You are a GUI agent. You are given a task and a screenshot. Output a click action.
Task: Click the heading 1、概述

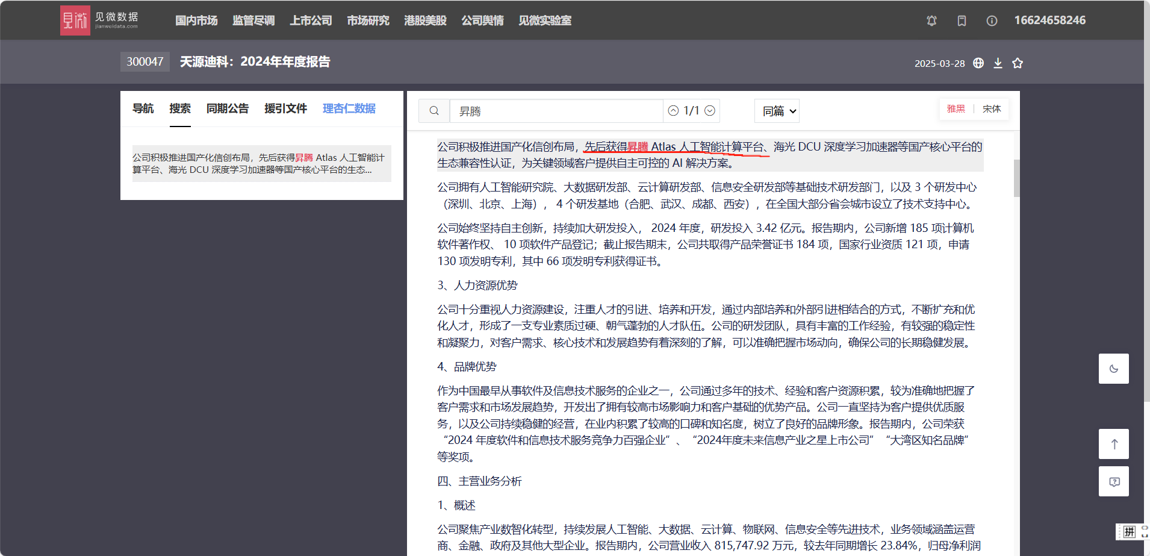[456, 505]
